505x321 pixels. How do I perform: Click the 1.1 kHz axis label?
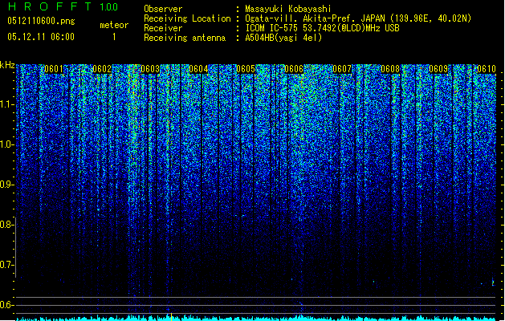[6, 104]
